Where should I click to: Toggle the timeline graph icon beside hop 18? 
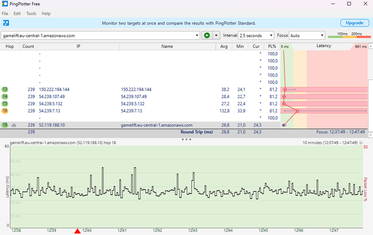[x=14, y=125]
